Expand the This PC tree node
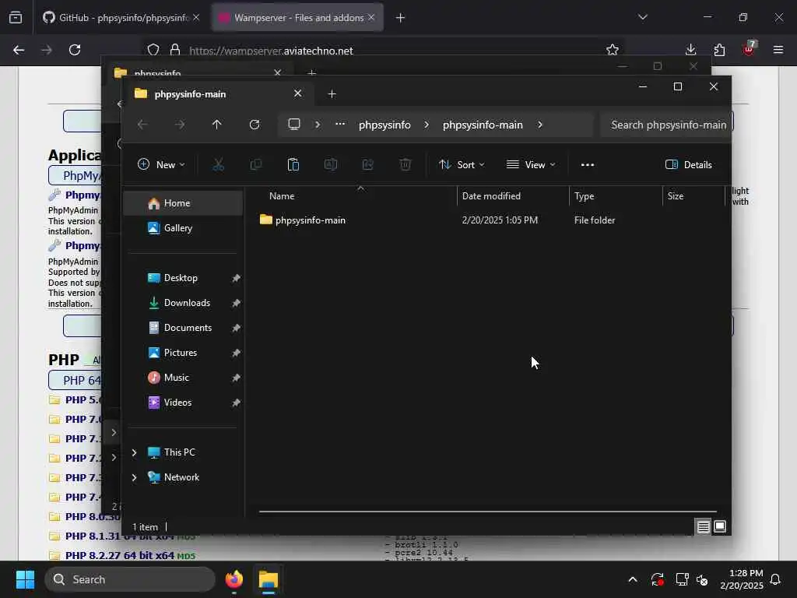This screenshot has width=797, height=598. pyautogui.click(x=134, y=452)
